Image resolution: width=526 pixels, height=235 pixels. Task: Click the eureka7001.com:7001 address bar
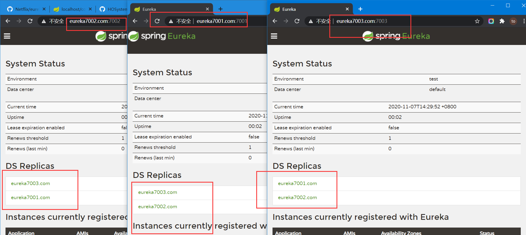[221, 21]
